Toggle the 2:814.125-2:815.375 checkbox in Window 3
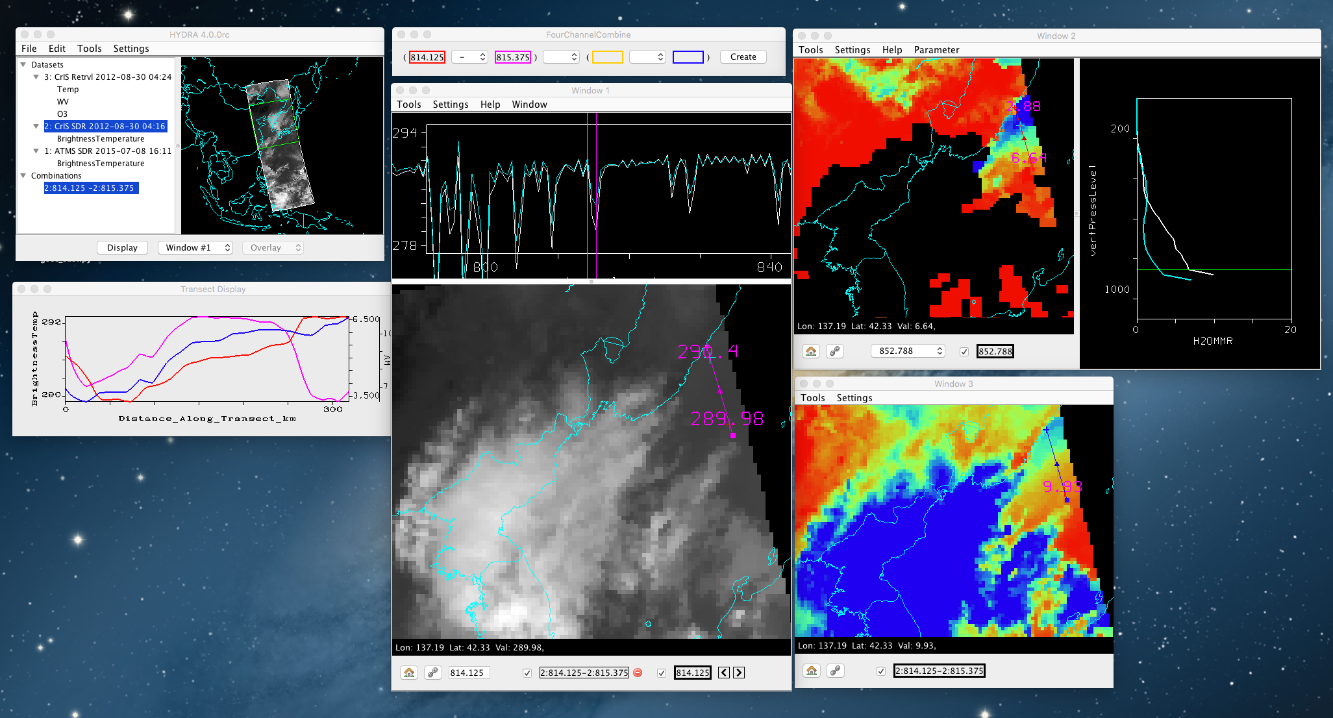Image resolution: width=1333 pixels, height=718 pixels. point(881,671)
